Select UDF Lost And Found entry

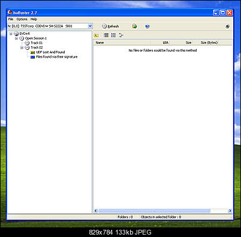pos(50,52)
